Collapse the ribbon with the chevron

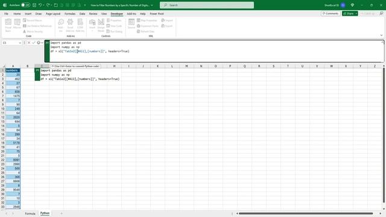[x=381, y=36]
